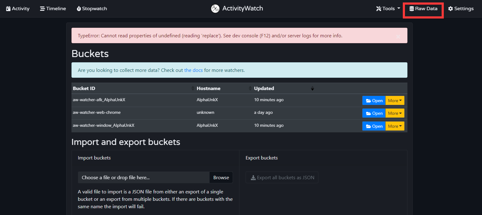Sort buckets by Updated column
Screen dimensions: 482x215
tap(264, 89)
